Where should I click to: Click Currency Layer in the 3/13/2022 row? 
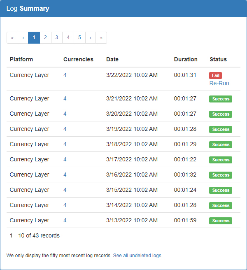tap(30, 221)
